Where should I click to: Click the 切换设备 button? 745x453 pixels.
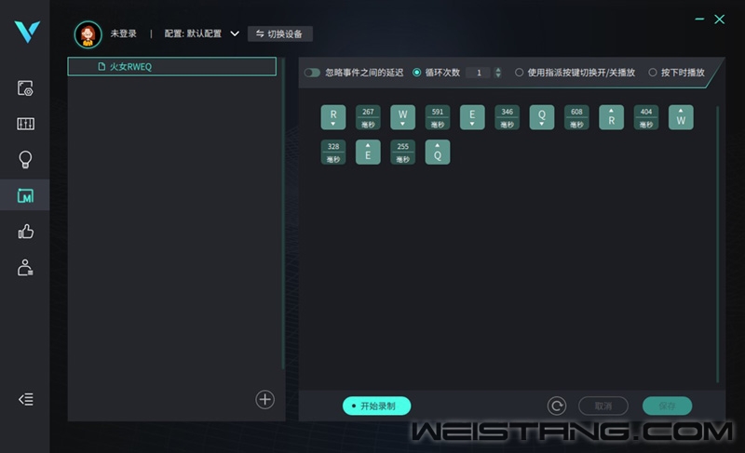280,33
